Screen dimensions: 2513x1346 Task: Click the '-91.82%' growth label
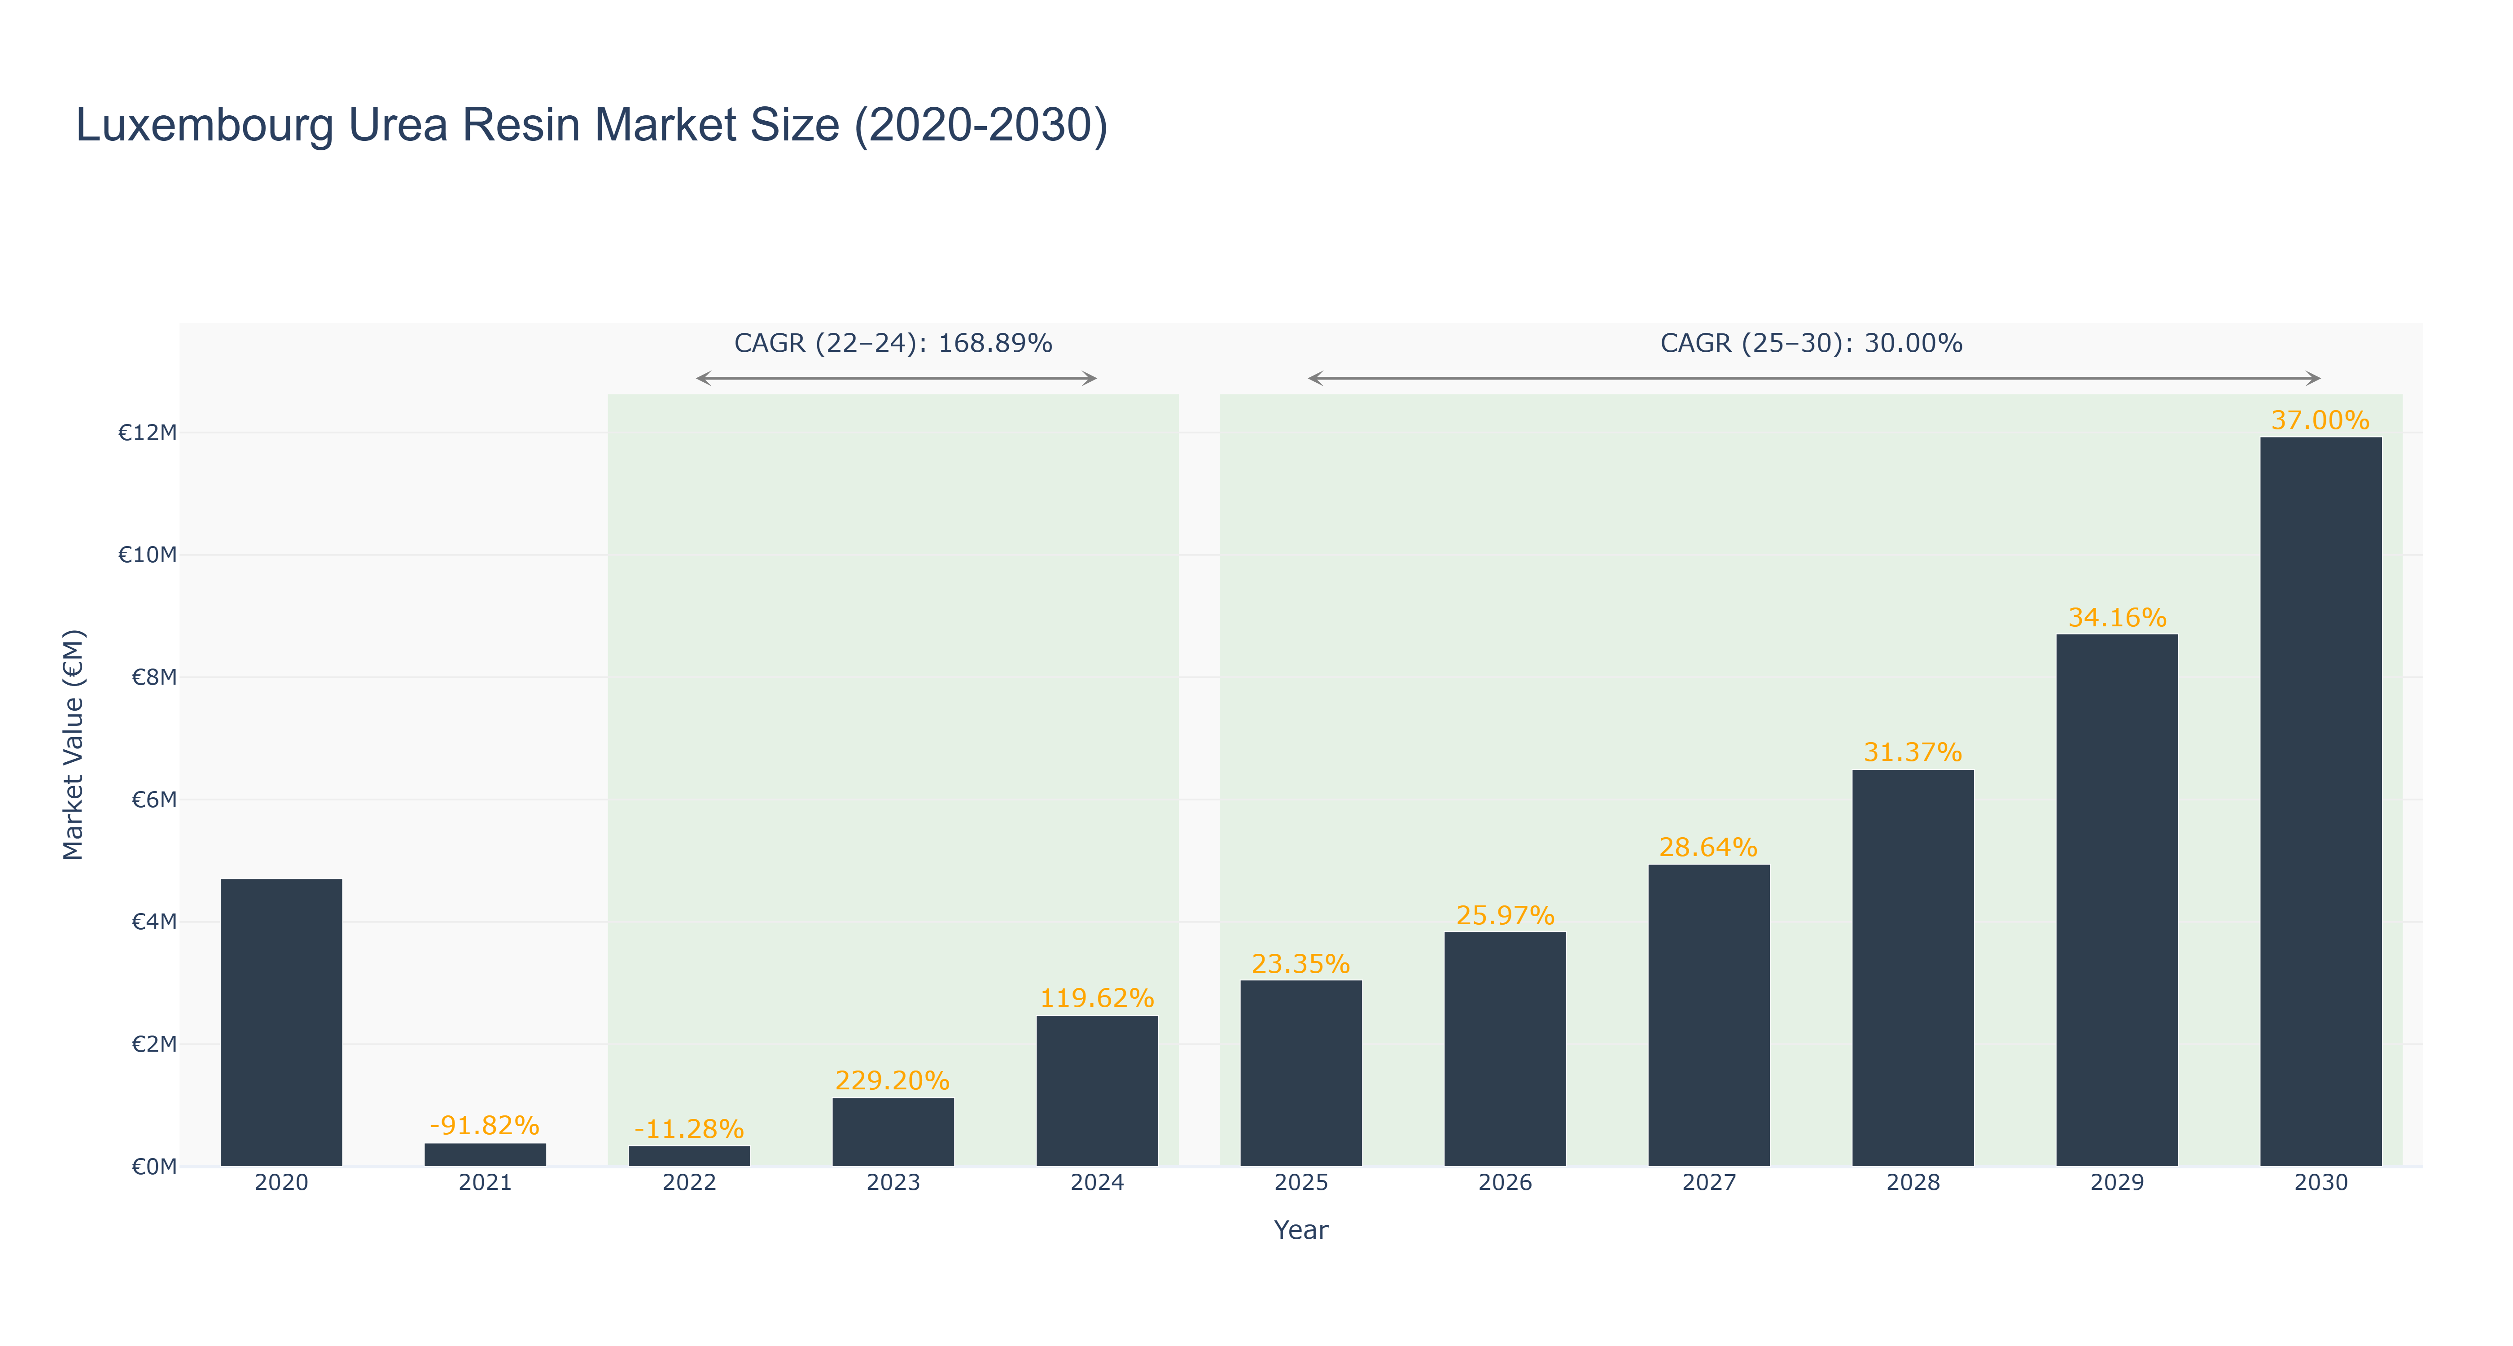point(485,1126)
